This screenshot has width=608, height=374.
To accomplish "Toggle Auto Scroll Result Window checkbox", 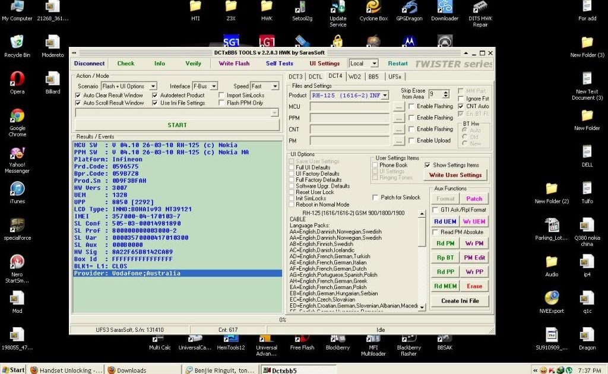I will 78,103.
